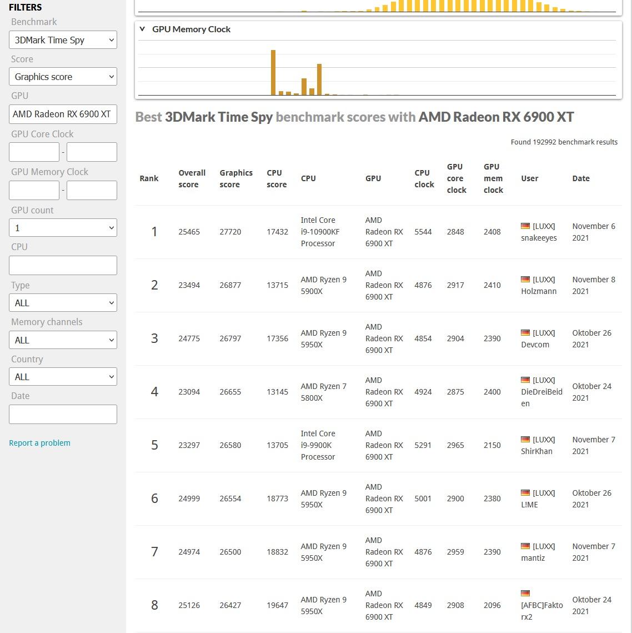This screenshot has height=633, width=632.
Task: Click AMD Ryzen 9 5900X cell
Action: tap(323, 286)
